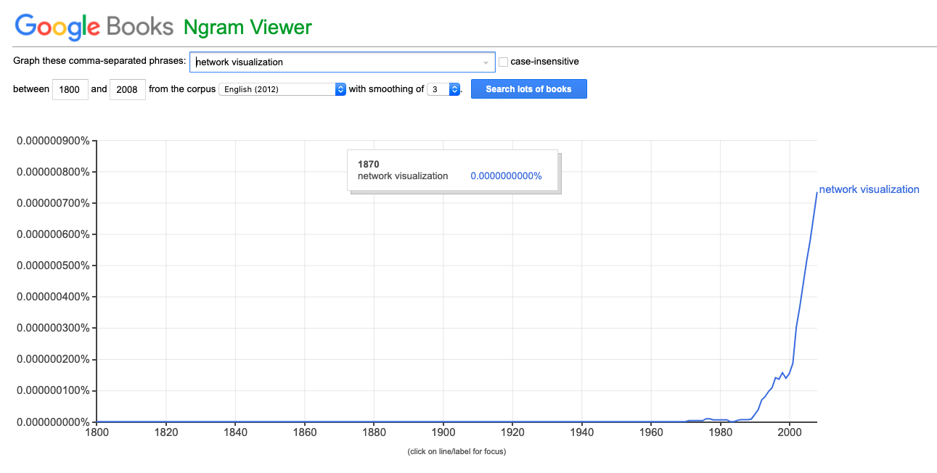Click the 0.000000500% y-axis label
The height and width of the screenshot is (473, 937).
tap(53, 266)
